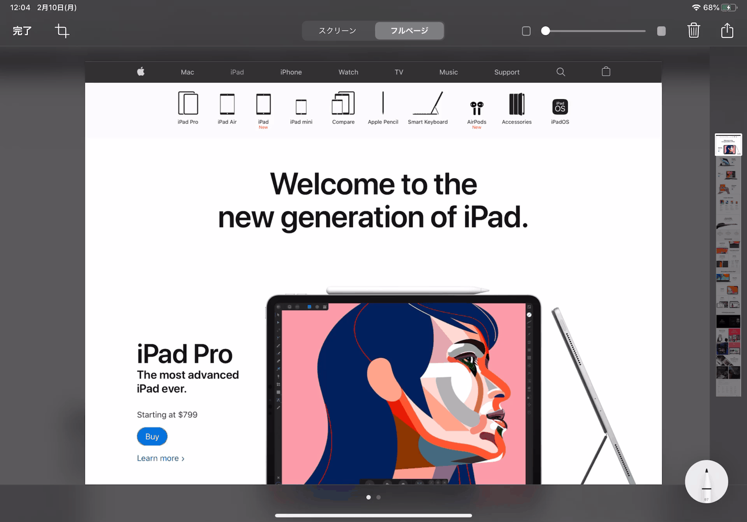Select the highlighted viewport in page preview
Screen dimensions: 747x522
pos(728,145)
